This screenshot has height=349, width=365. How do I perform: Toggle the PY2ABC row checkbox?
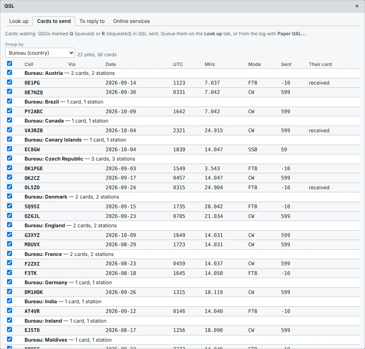pos(10,111)
